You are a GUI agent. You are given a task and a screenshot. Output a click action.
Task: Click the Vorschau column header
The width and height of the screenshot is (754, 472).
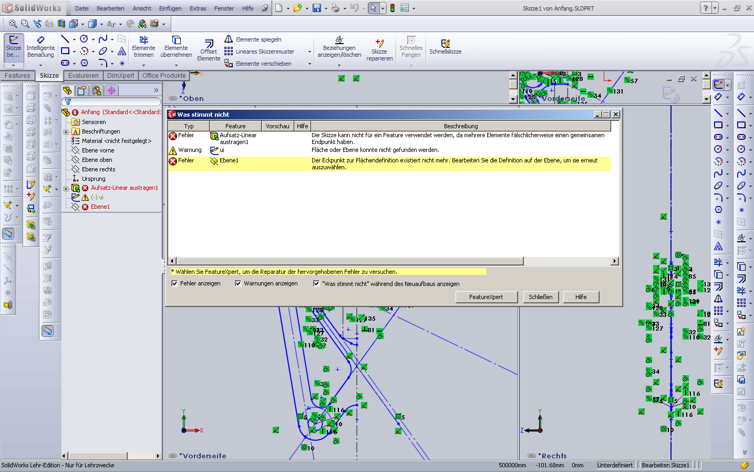pos(277,126)
